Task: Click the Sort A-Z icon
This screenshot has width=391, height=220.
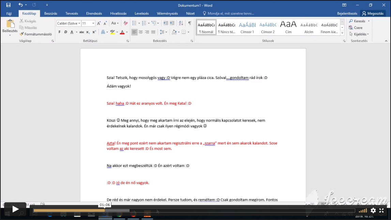Action: (x=181, y=23)
